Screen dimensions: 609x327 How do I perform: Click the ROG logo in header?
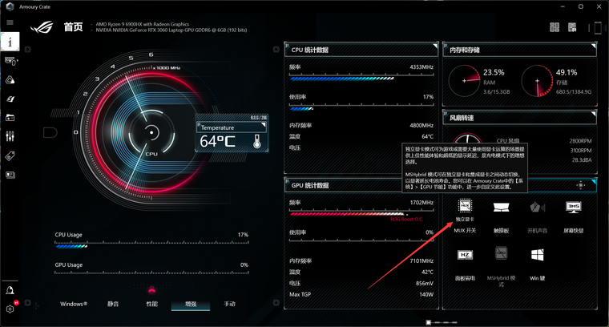tap(42, 26)
